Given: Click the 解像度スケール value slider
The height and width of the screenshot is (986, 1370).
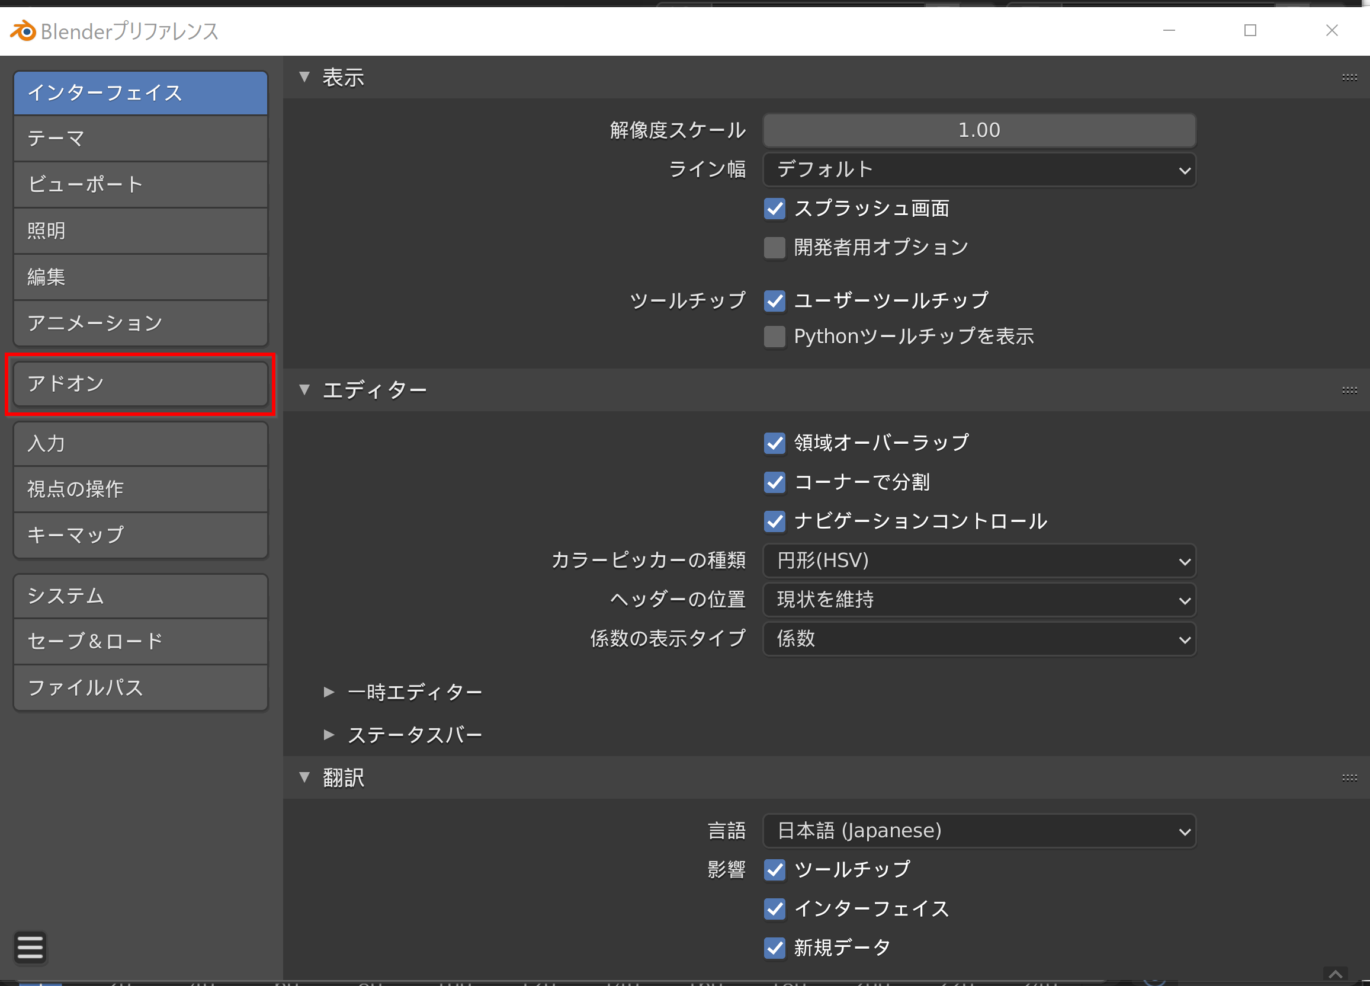Looking at the screenshot, I should click(978, 130).
